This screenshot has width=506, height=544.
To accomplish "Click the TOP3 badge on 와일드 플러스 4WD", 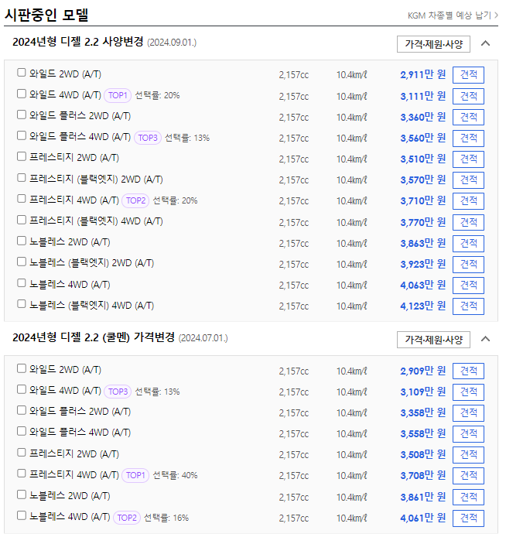I will pyautogui.click(x=148, y=138).
